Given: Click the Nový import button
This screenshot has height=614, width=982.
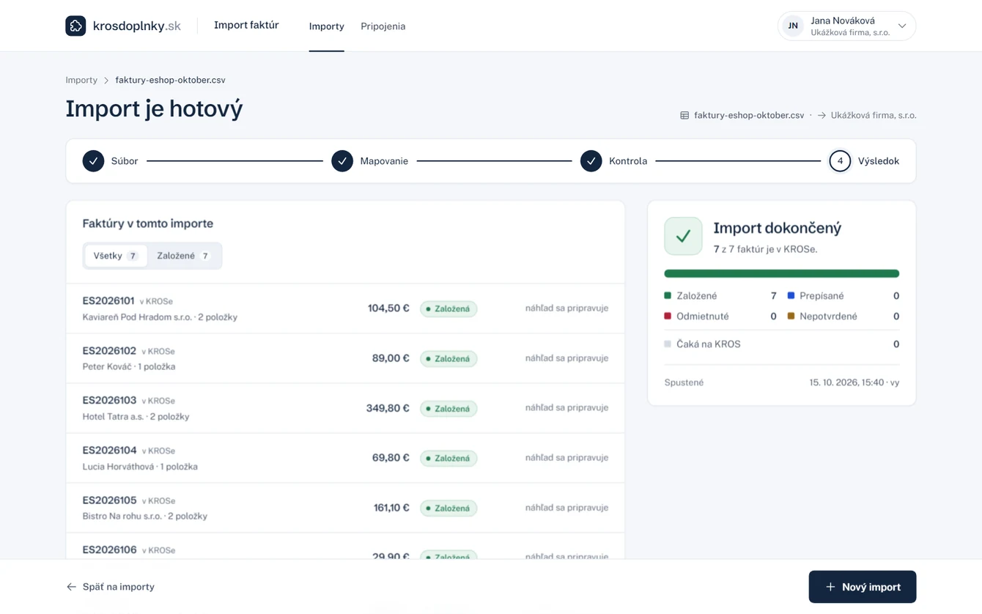Looking at the screenshot, I should [863, 587].
